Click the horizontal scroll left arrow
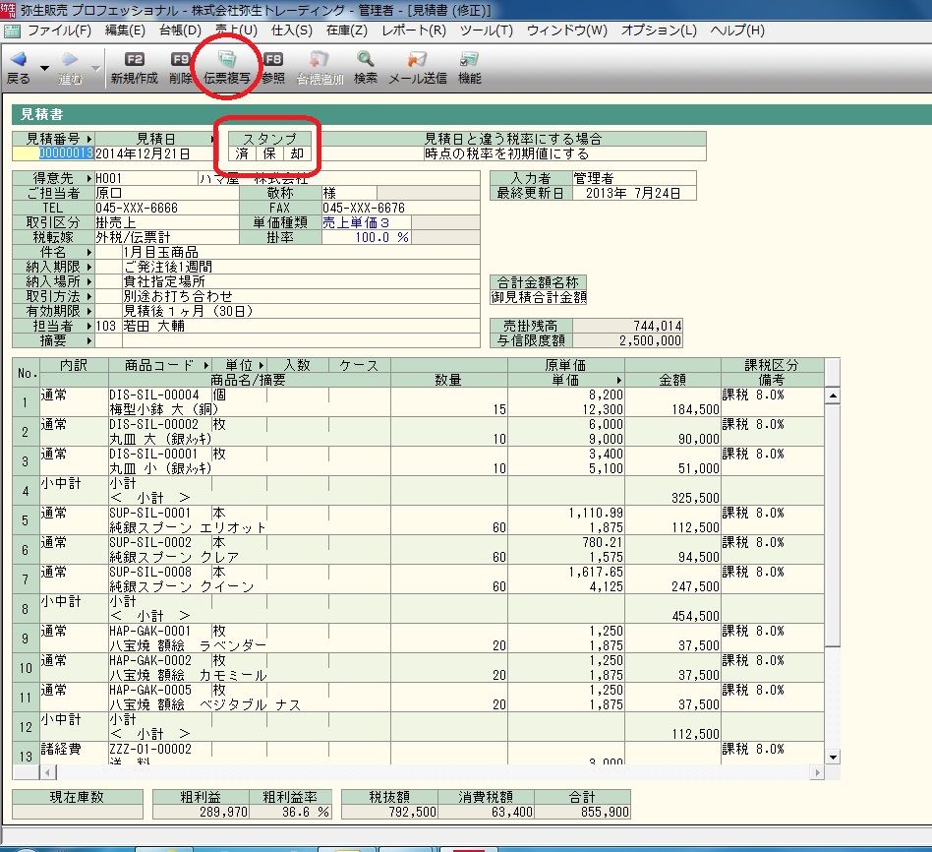The width and height of the screenshot is (932, 852). pyautogui.click(x=47, y=772)
